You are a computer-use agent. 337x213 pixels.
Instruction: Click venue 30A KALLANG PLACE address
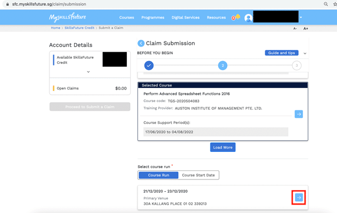tap(175, 204)
